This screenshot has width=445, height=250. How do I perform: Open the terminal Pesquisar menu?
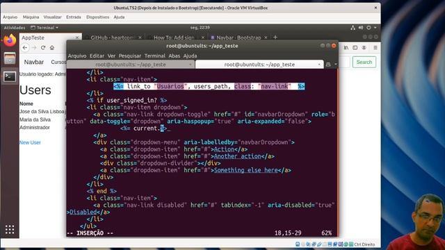click(130, 56)
